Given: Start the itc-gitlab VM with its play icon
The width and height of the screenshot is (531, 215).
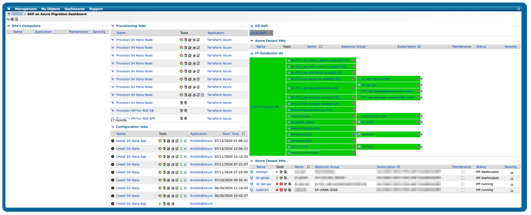Looking at the screenshot, I should [277, 178].
